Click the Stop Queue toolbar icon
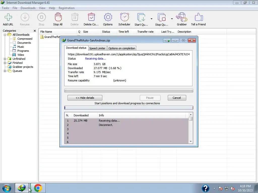This screenshot has width=258, height=193. coord(162,17)
